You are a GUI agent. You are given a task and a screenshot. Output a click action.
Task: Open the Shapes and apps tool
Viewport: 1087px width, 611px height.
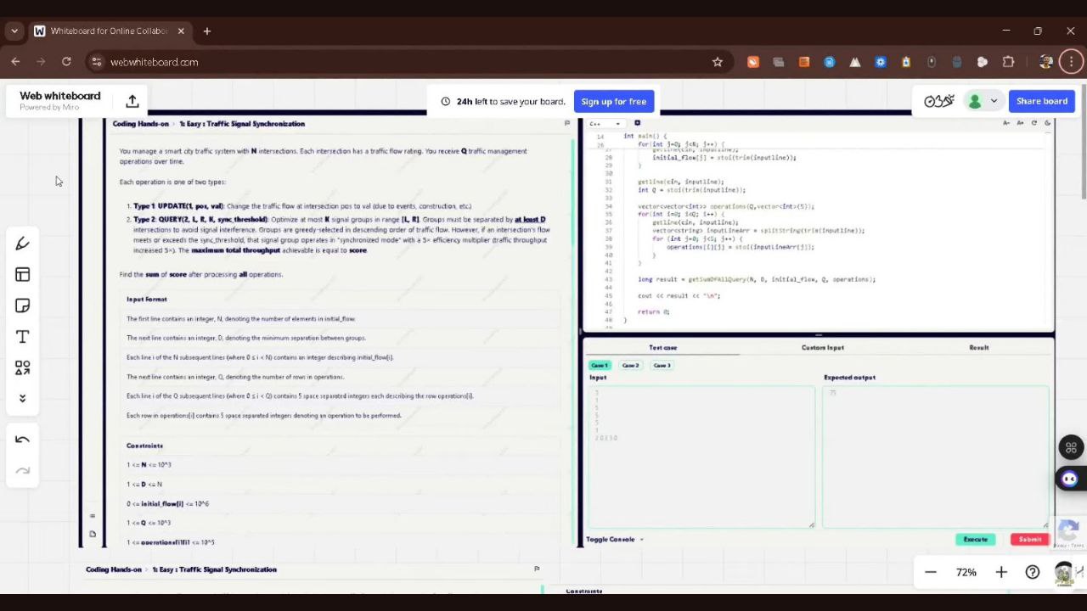tap(23, 368)
